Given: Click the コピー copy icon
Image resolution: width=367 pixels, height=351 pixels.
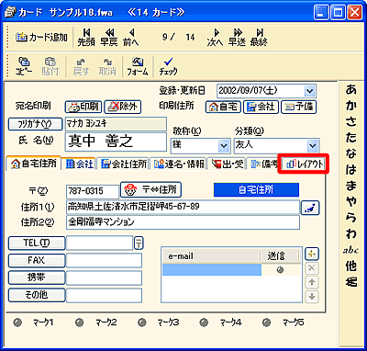Looking at the screenshot, I should [24, 66].
